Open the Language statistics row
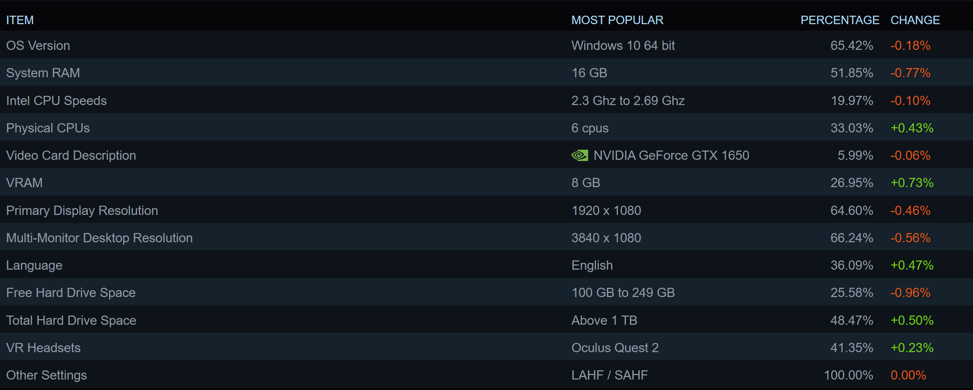Screen dimensions: 973x390 click(x=34, y=265)
